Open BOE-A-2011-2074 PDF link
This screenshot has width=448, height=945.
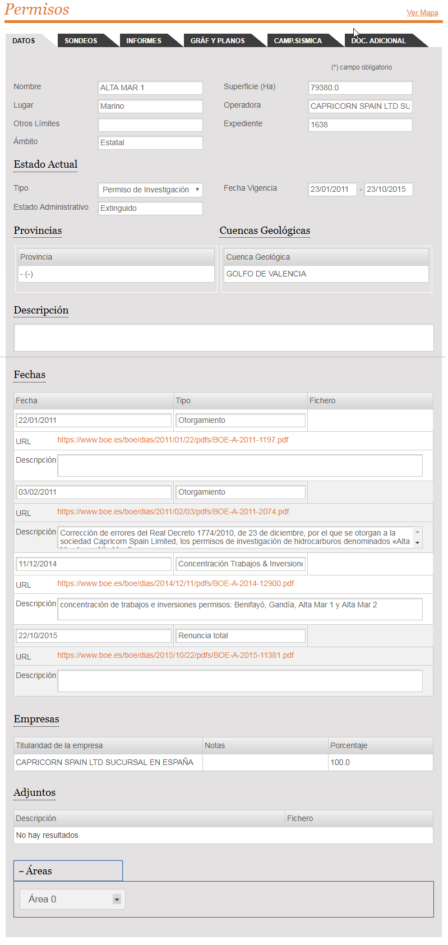[173, 512]
